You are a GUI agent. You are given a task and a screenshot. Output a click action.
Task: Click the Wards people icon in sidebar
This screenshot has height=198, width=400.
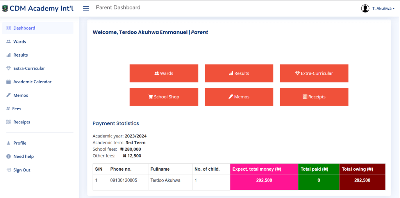point(9,41)
